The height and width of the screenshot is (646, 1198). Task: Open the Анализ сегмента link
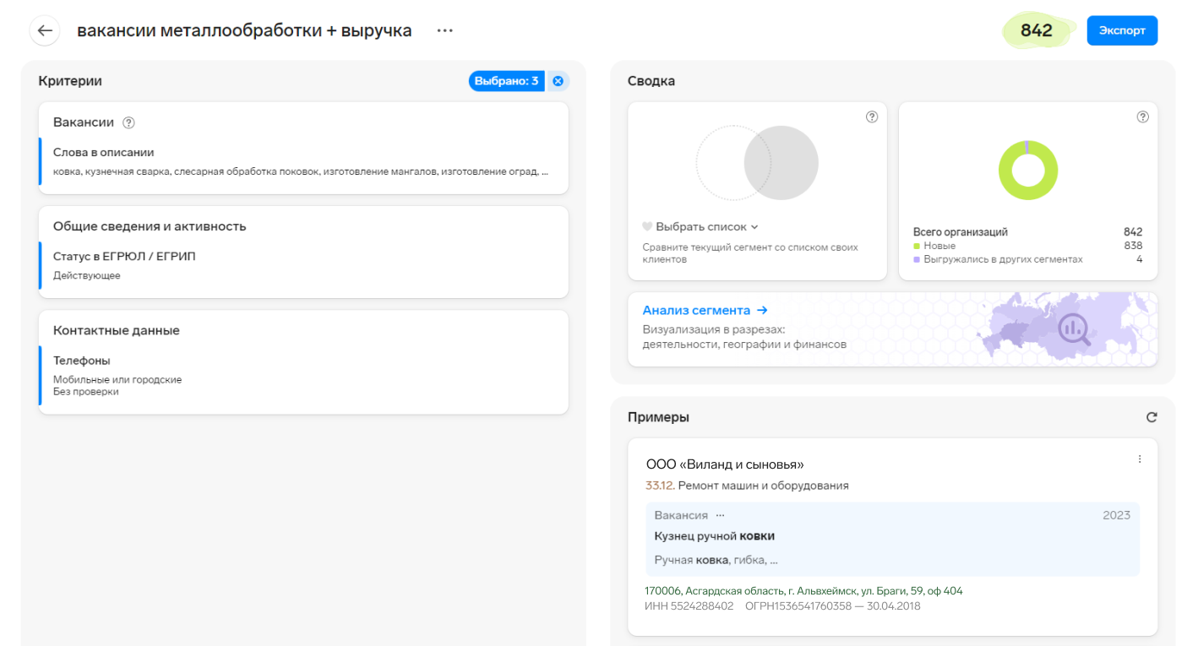pos(705,311)
